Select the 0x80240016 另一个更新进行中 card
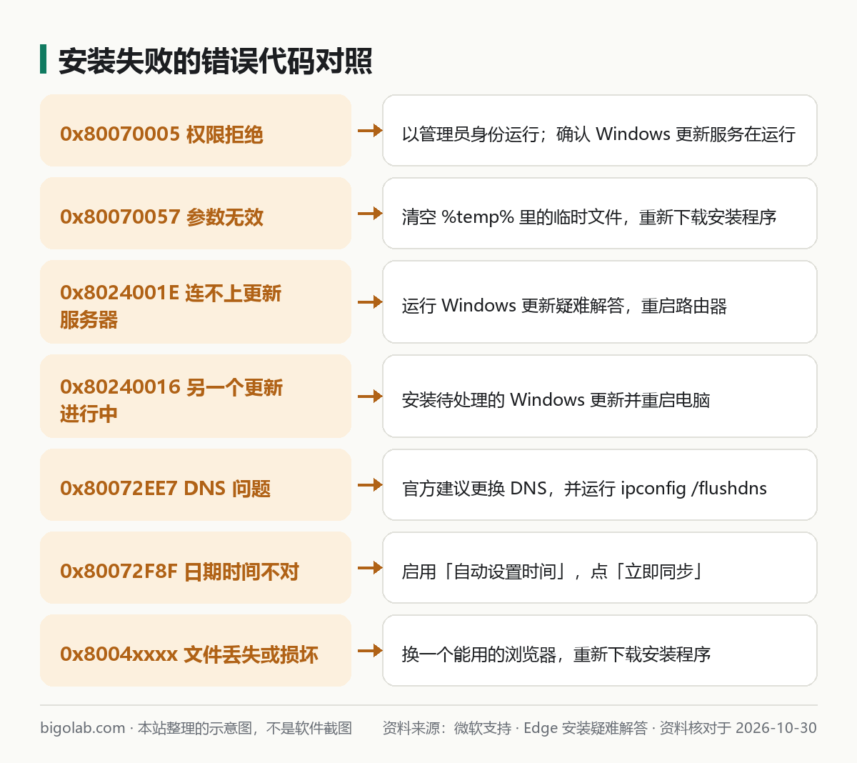The image size is (857, 763). 196,397
